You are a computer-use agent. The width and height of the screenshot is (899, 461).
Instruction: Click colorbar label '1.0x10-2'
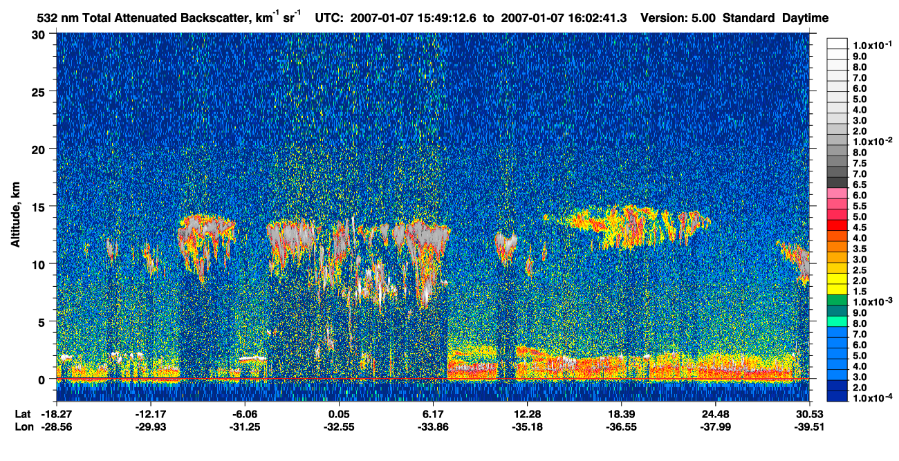pos(871,141)
